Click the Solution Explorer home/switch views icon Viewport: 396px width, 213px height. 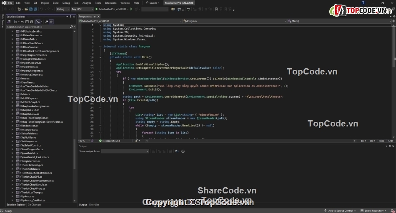pos(9,22)
